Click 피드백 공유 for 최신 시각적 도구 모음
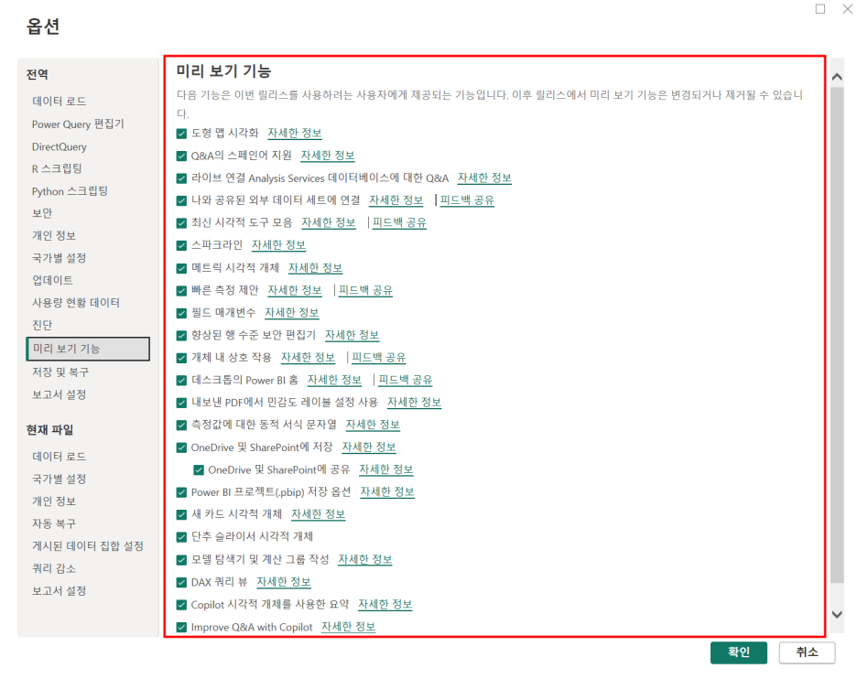 399,223
